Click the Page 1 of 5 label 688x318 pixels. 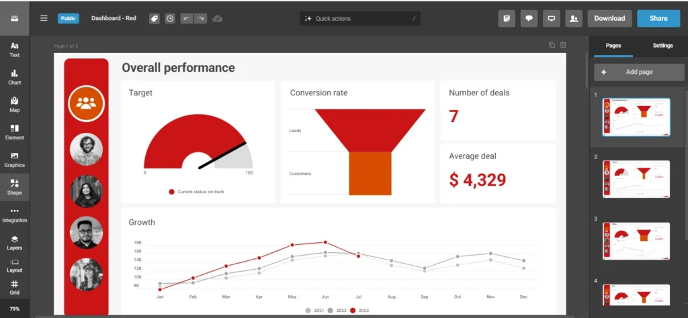click(66, 46)
